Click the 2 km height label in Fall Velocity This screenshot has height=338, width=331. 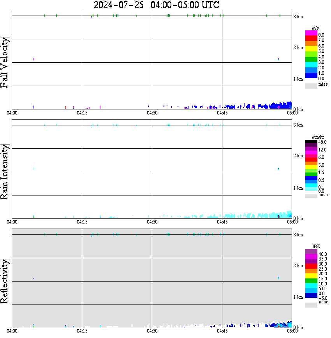(x=298, y=48)
